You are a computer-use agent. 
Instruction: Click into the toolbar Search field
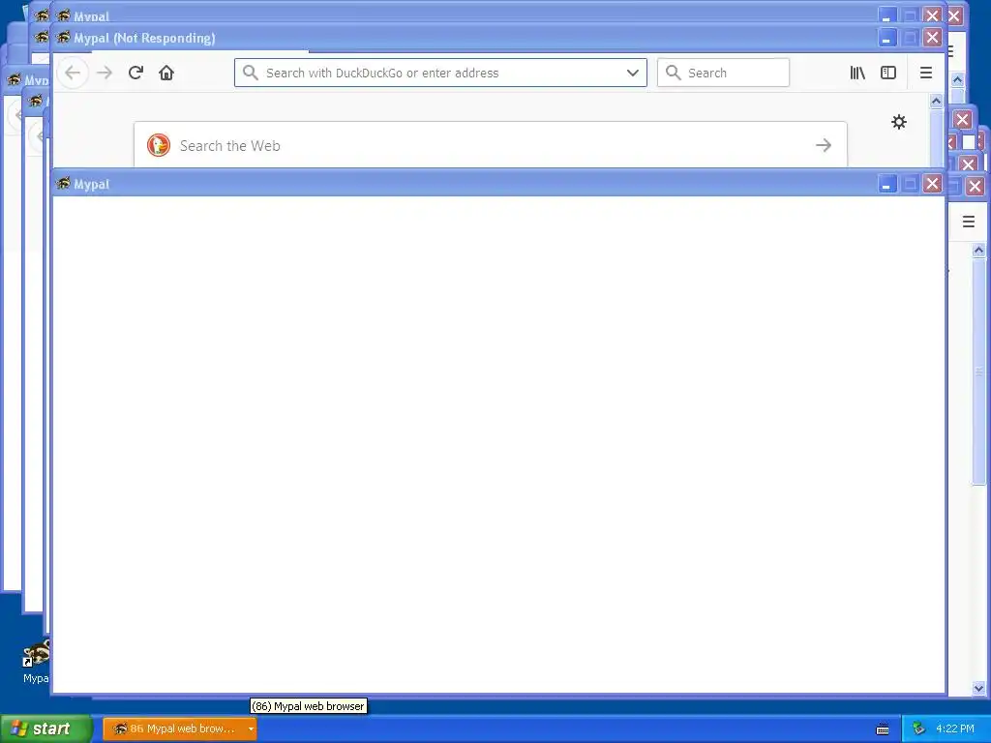click(x=723, y=73)
